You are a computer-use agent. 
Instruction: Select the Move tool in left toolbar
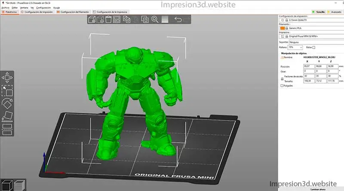click(7, 78)
